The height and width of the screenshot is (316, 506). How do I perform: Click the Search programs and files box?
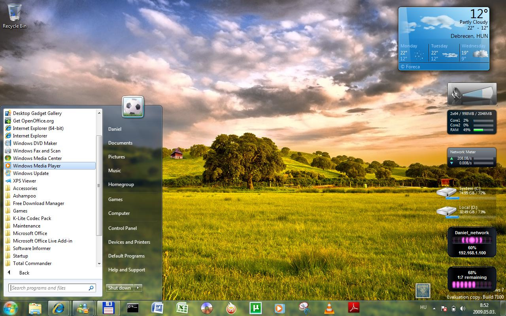tap(52, 288)
